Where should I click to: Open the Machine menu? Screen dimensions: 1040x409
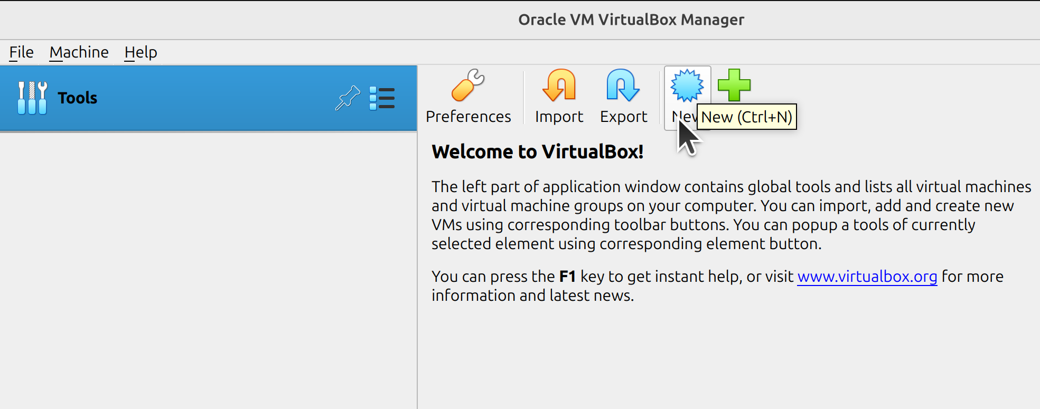click(x=79, y=52)
